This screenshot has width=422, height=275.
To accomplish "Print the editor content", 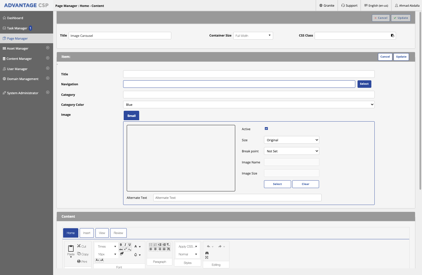I will [82, 261].
